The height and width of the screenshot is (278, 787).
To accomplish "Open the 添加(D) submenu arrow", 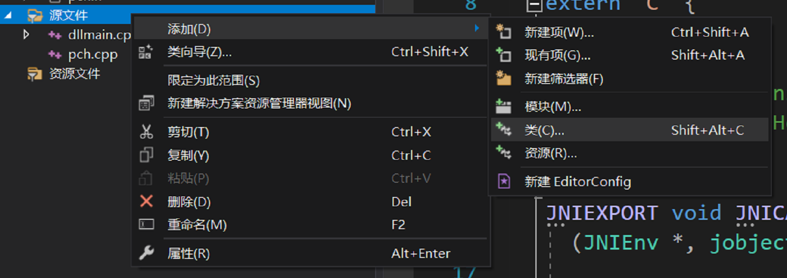I will pos(477,28).
